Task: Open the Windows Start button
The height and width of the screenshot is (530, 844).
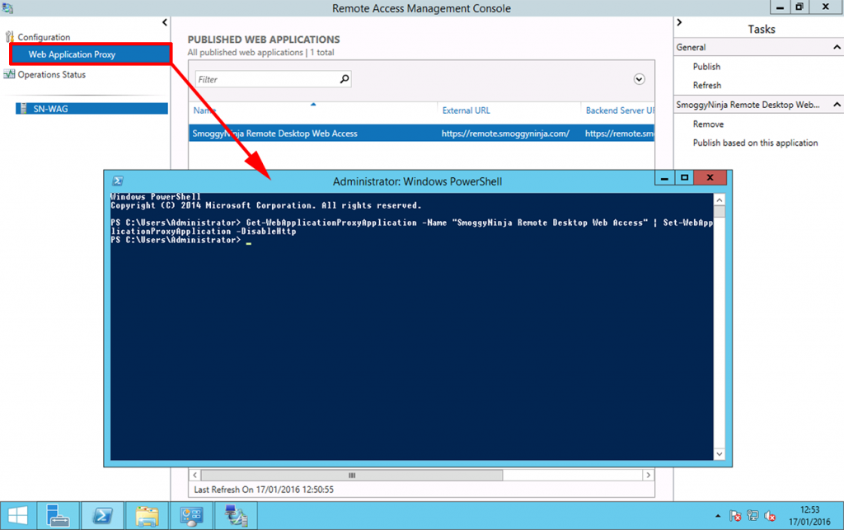Action: point(18,517)
